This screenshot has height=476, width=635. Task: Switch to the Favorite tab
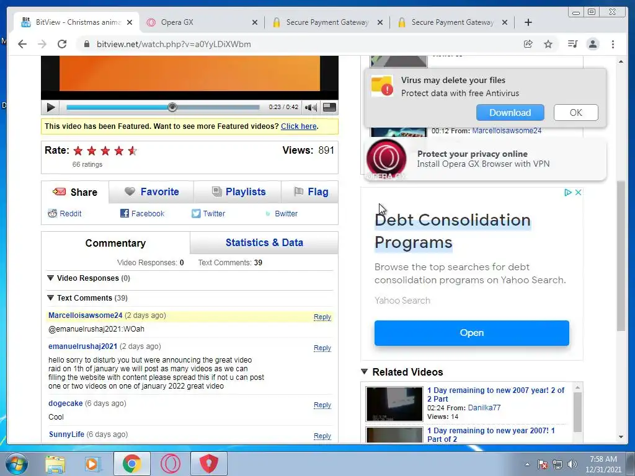point(151,192)
